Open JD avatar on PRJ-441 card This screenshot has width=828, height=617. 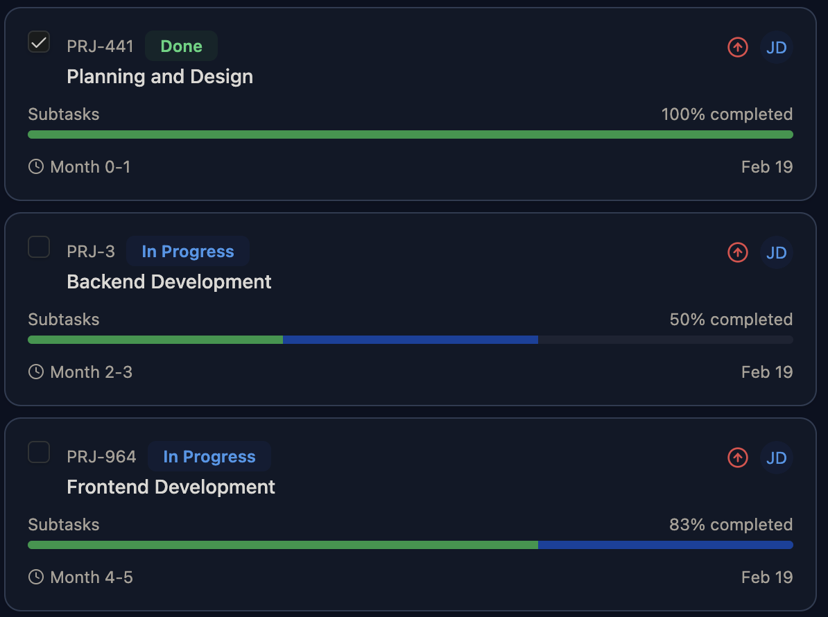tap(776, 47)
